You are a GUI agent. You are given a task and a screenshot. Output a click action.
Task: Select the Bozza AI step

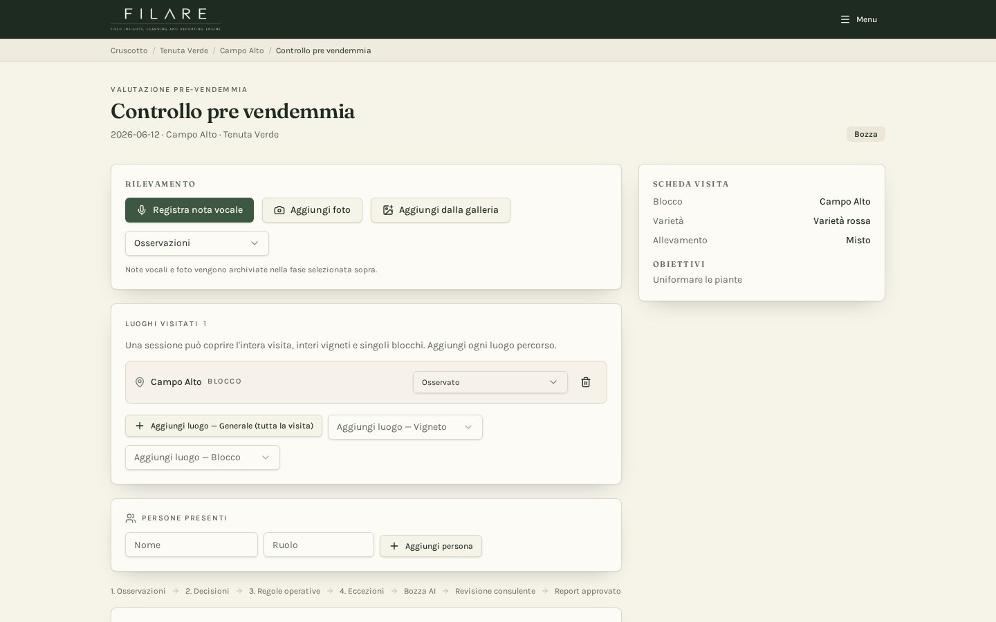(420, 591)
